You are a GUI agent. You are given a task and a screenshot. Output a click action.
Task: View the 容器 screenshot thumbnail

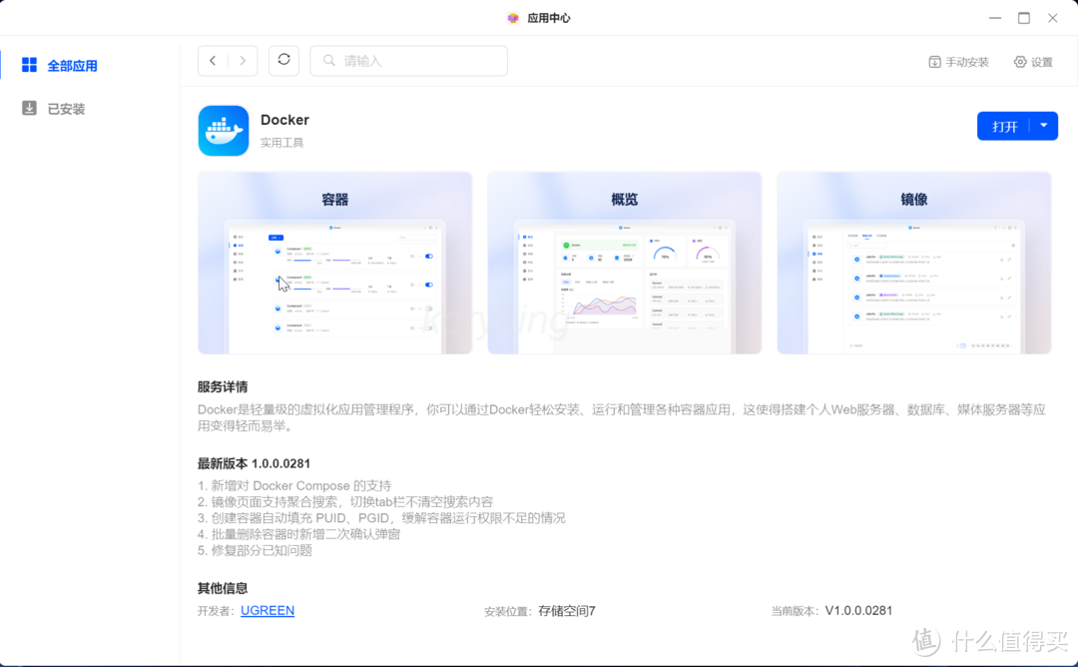335,263
